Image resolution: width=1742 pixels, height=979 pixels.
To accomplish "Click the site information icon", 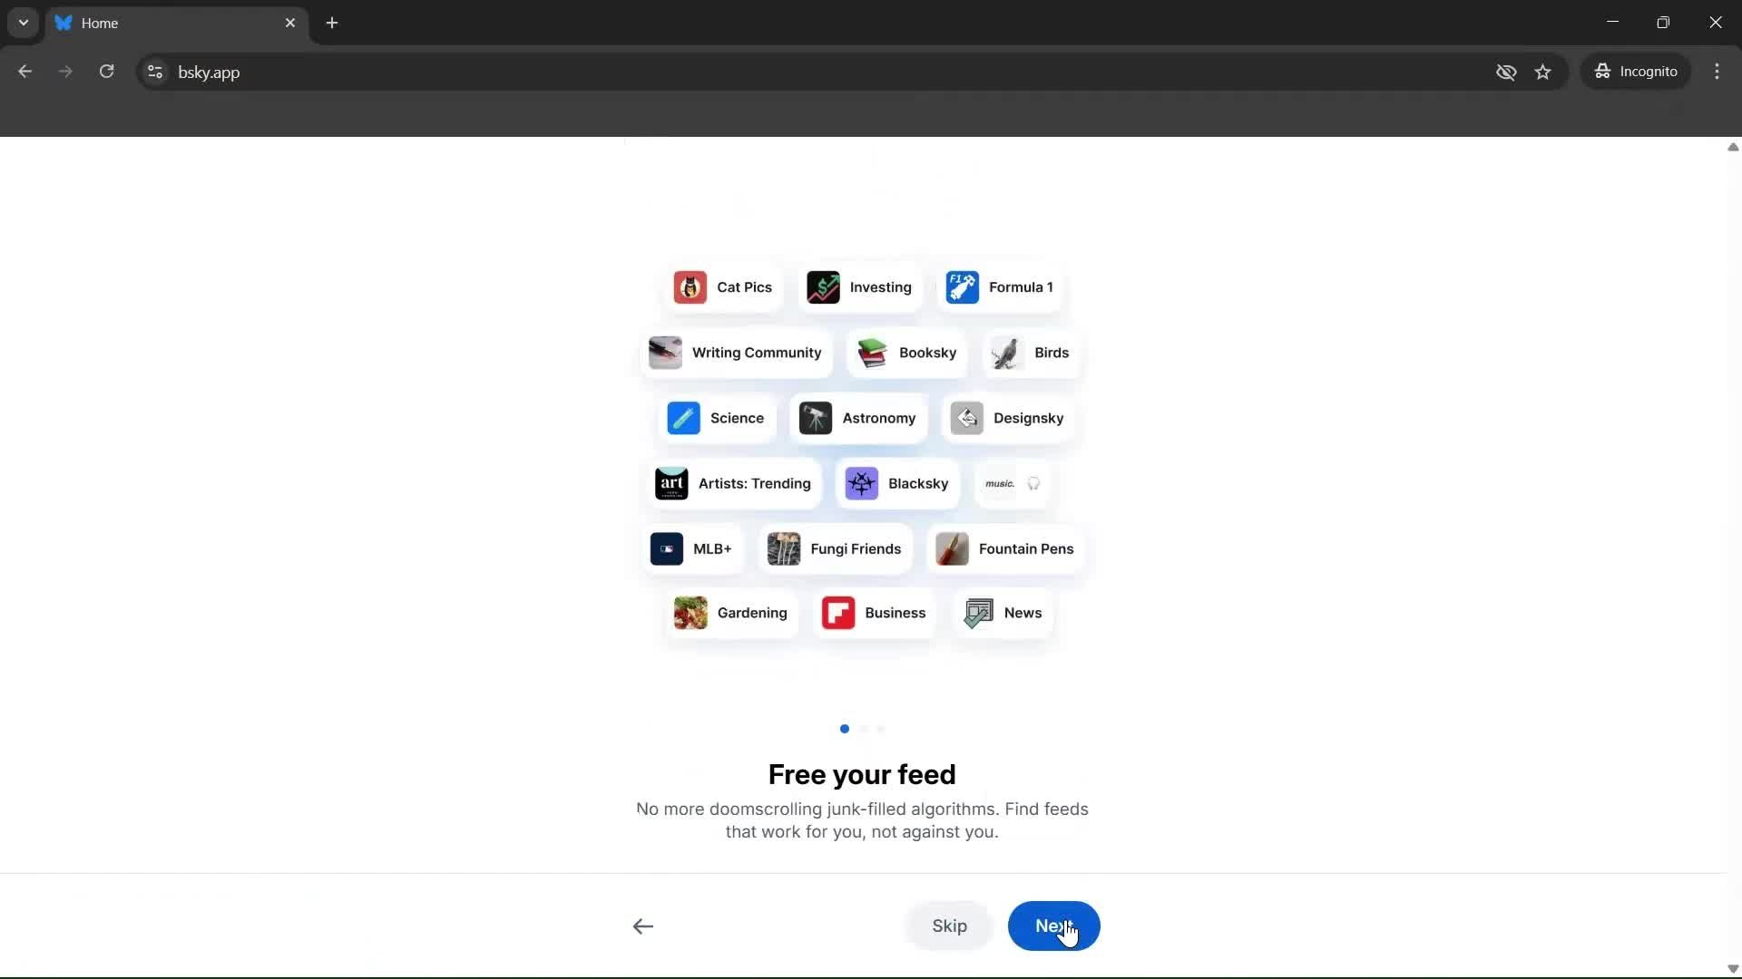I will (154, 72).
